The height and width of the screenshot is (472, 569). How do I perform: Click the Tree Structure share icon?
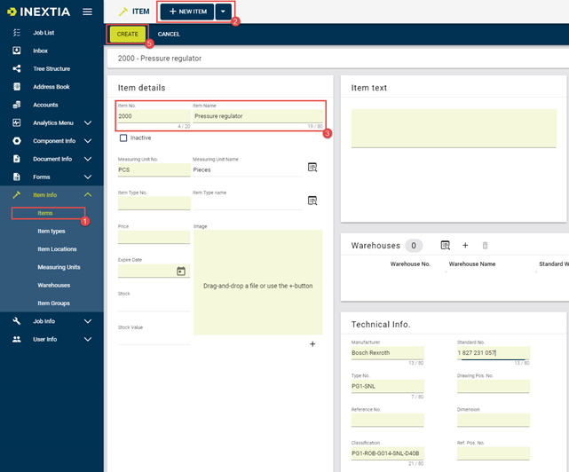click(17, 68)
